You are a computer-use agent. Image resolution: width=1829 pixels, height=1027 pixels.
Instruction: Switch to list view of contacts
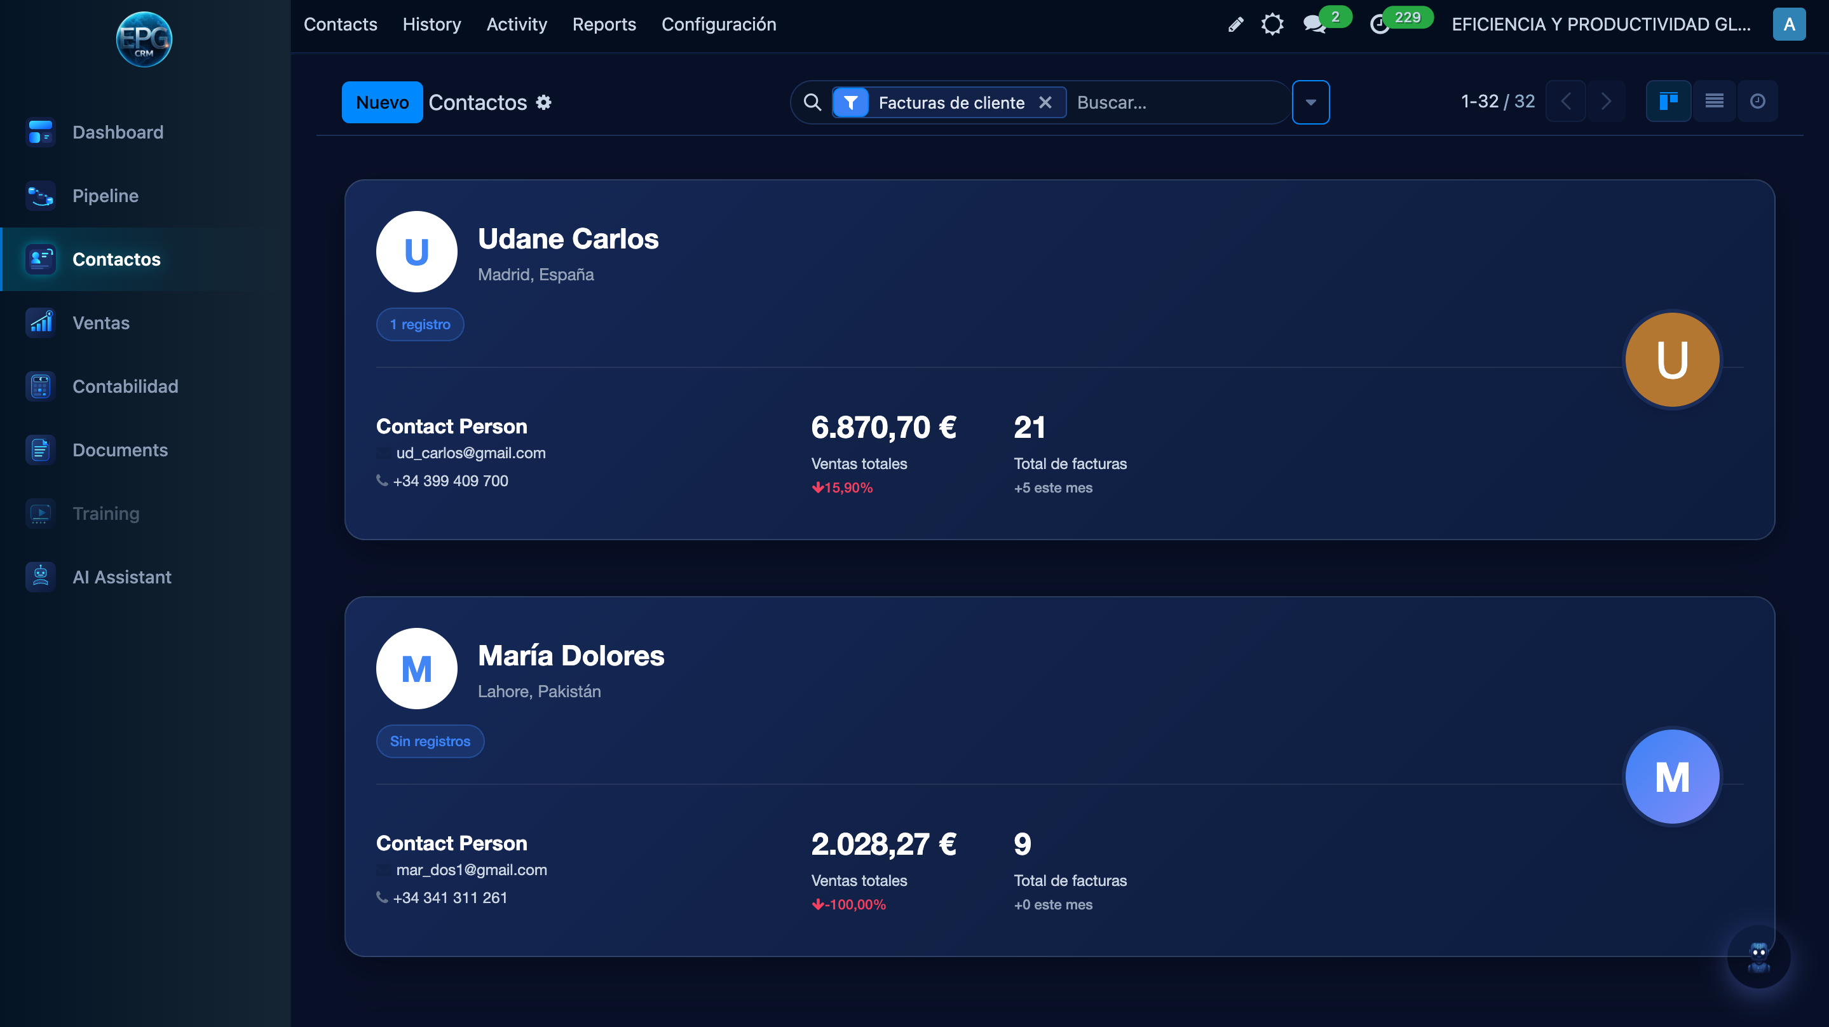[1715, 101]
